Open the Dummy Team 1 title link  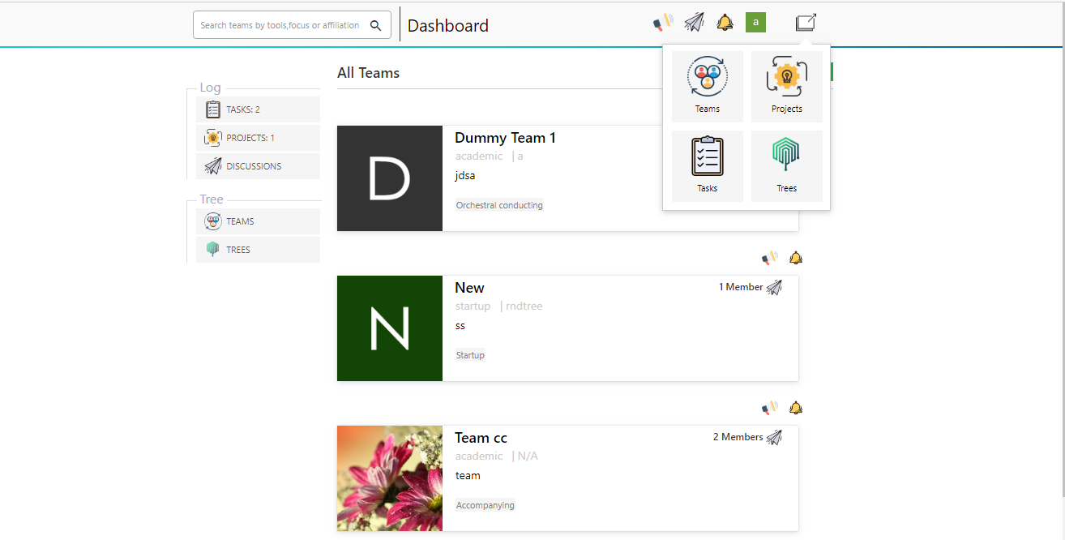pos(505,138)
